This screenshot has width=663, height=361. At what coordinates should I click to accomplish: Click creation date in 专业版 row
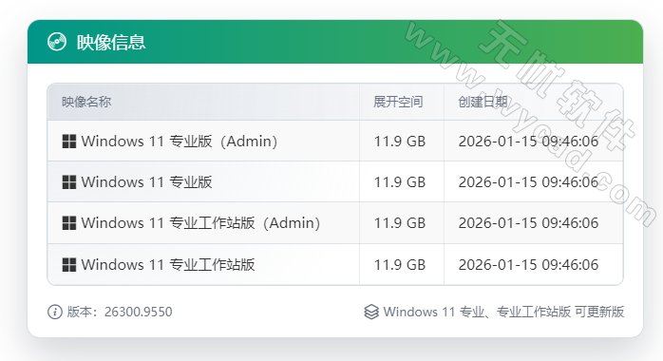tap(528, 182)
